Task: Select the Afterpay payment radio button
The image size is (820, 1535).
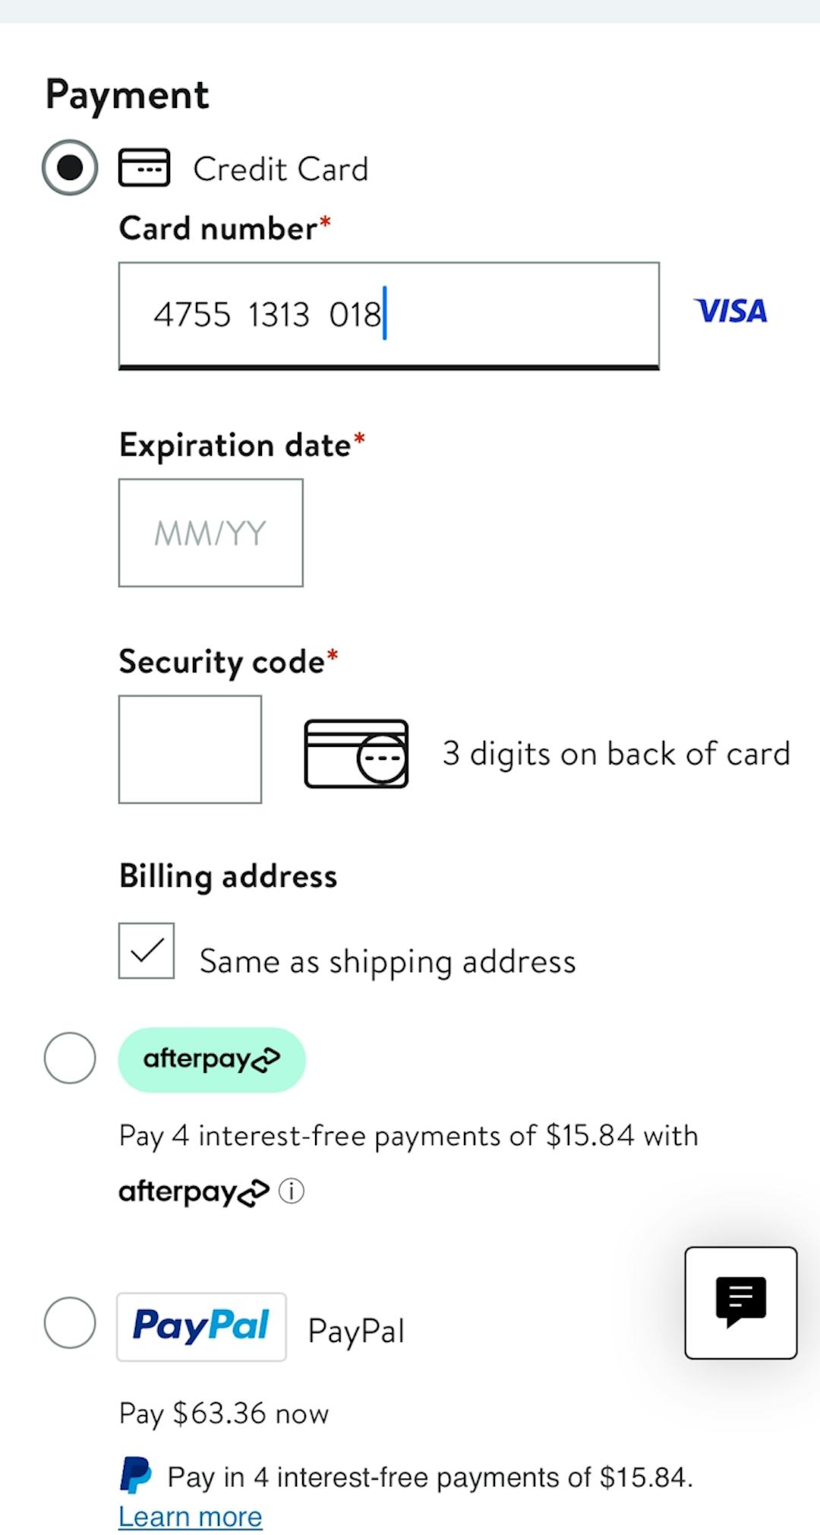Action: [x=69, y=1059]
